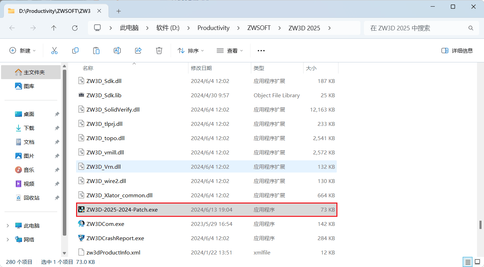The width and height of the screenshot is (484, 267).
Task: Select the ZW3D_topo.dll file
Action: coord(207,138)
